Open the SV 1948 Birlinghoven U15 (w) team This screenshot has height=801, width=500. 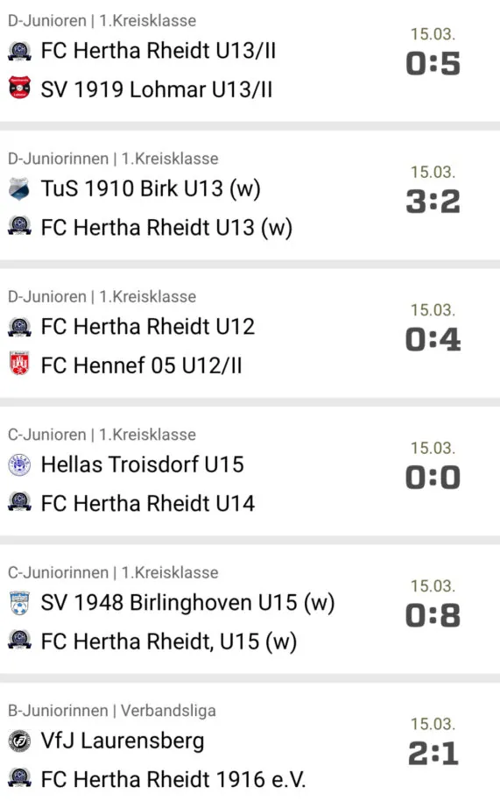(187, 603)
